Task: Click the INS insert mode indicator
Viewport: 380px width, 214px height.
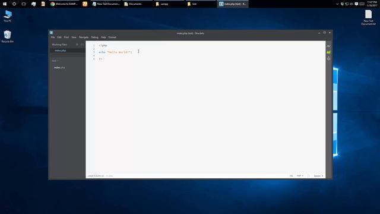Action: pyautogui.click(x=291, y=176)
